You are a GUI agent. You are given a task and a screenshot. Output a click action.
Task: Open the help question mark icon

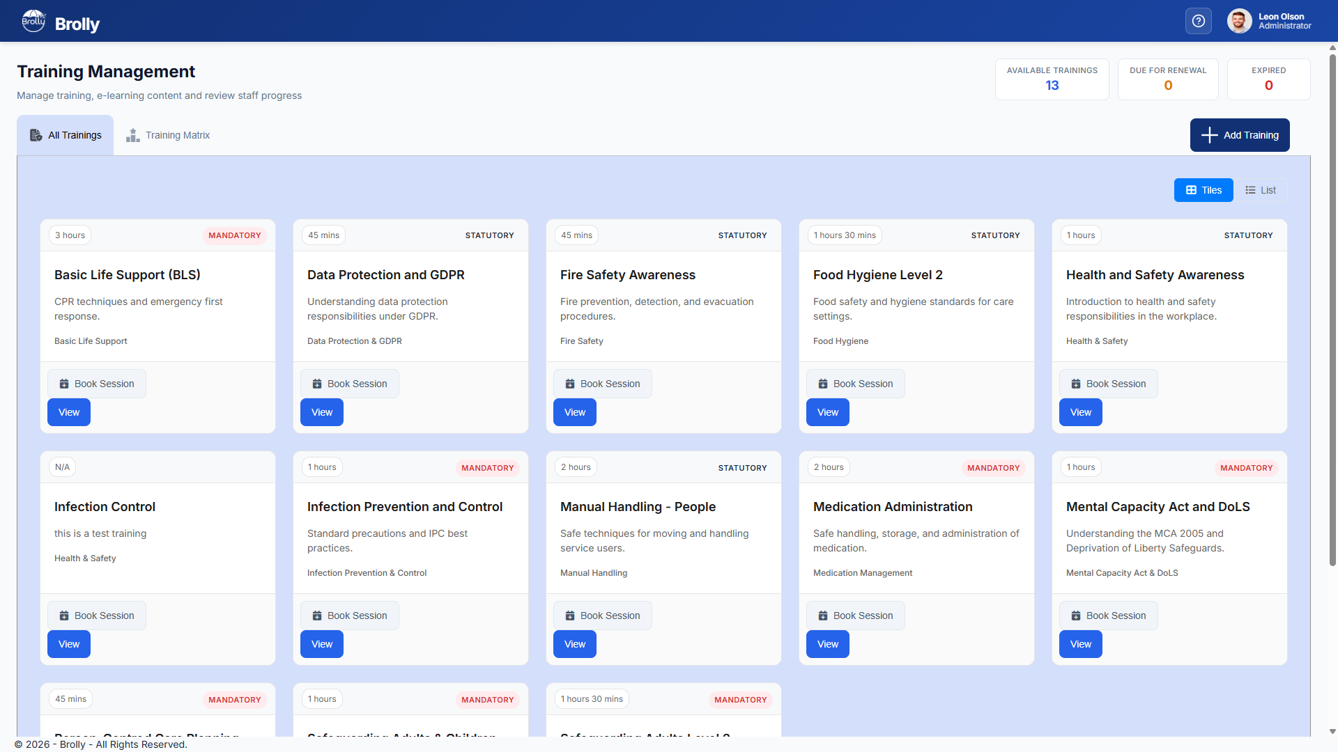point(1198,21)
